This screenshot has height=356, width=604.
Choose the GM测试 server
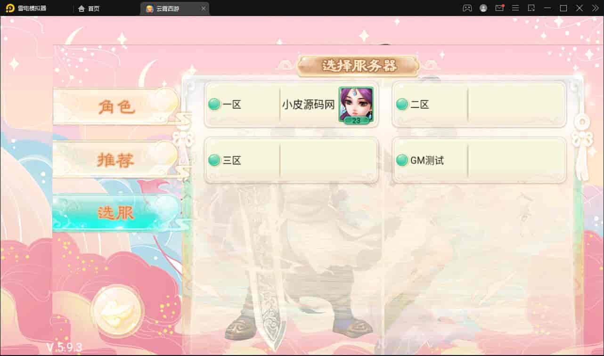[x=479, y=160]
